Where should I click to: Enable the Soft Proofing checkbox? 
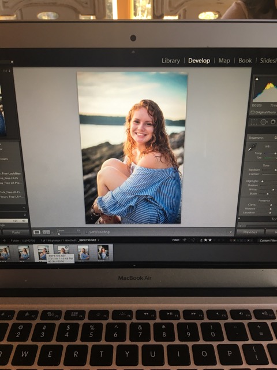pyautogui.click(x=87, y=232)
